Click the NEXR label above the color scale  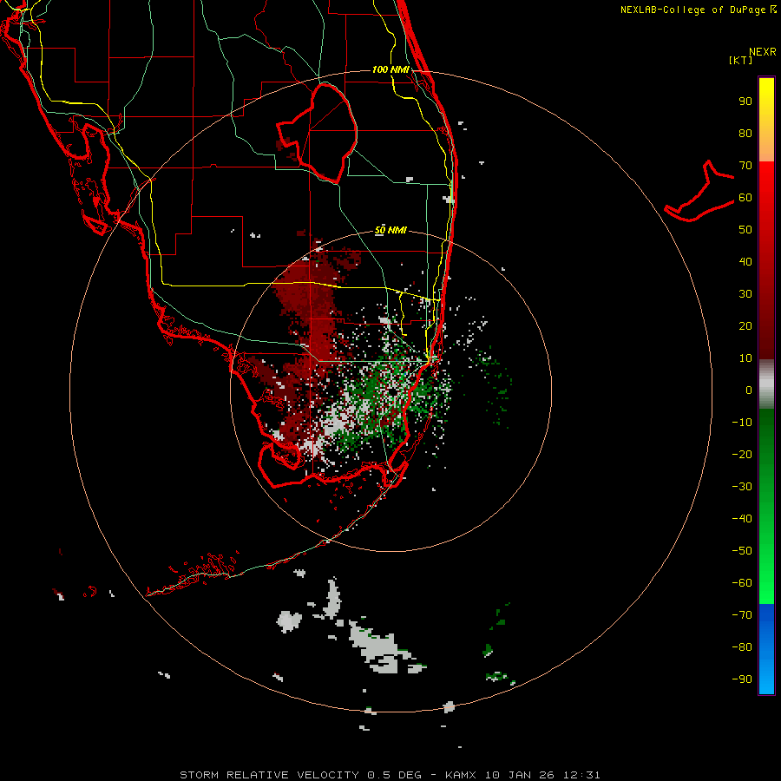762,52
